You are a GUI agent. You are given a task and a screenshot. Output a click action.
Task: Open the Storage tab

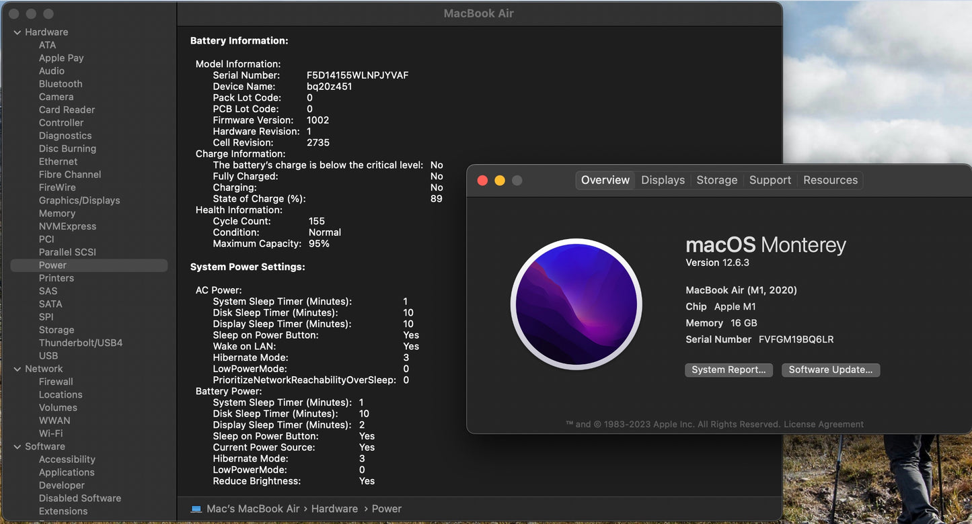pos(716,180)
